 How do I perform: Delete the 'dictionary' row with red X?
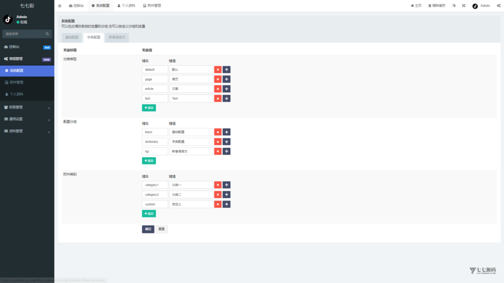pos(218,141)
